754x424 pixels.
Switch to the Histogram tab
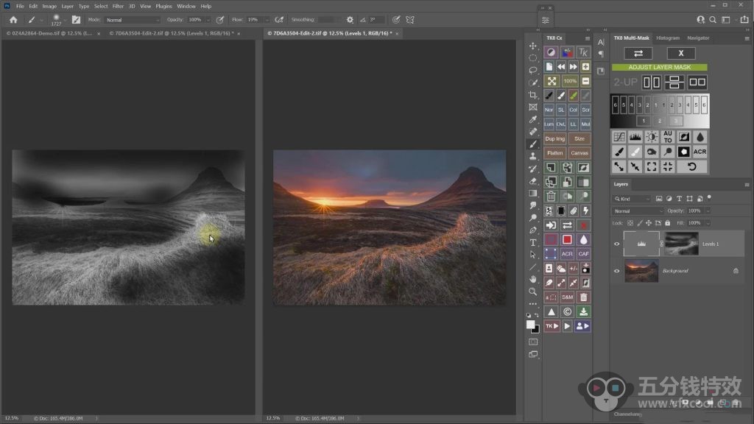click(668, 38)
